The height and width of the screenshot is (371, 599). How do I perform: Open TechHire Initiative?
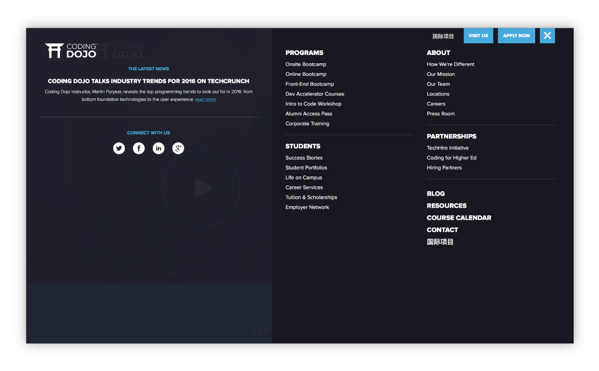448,148
